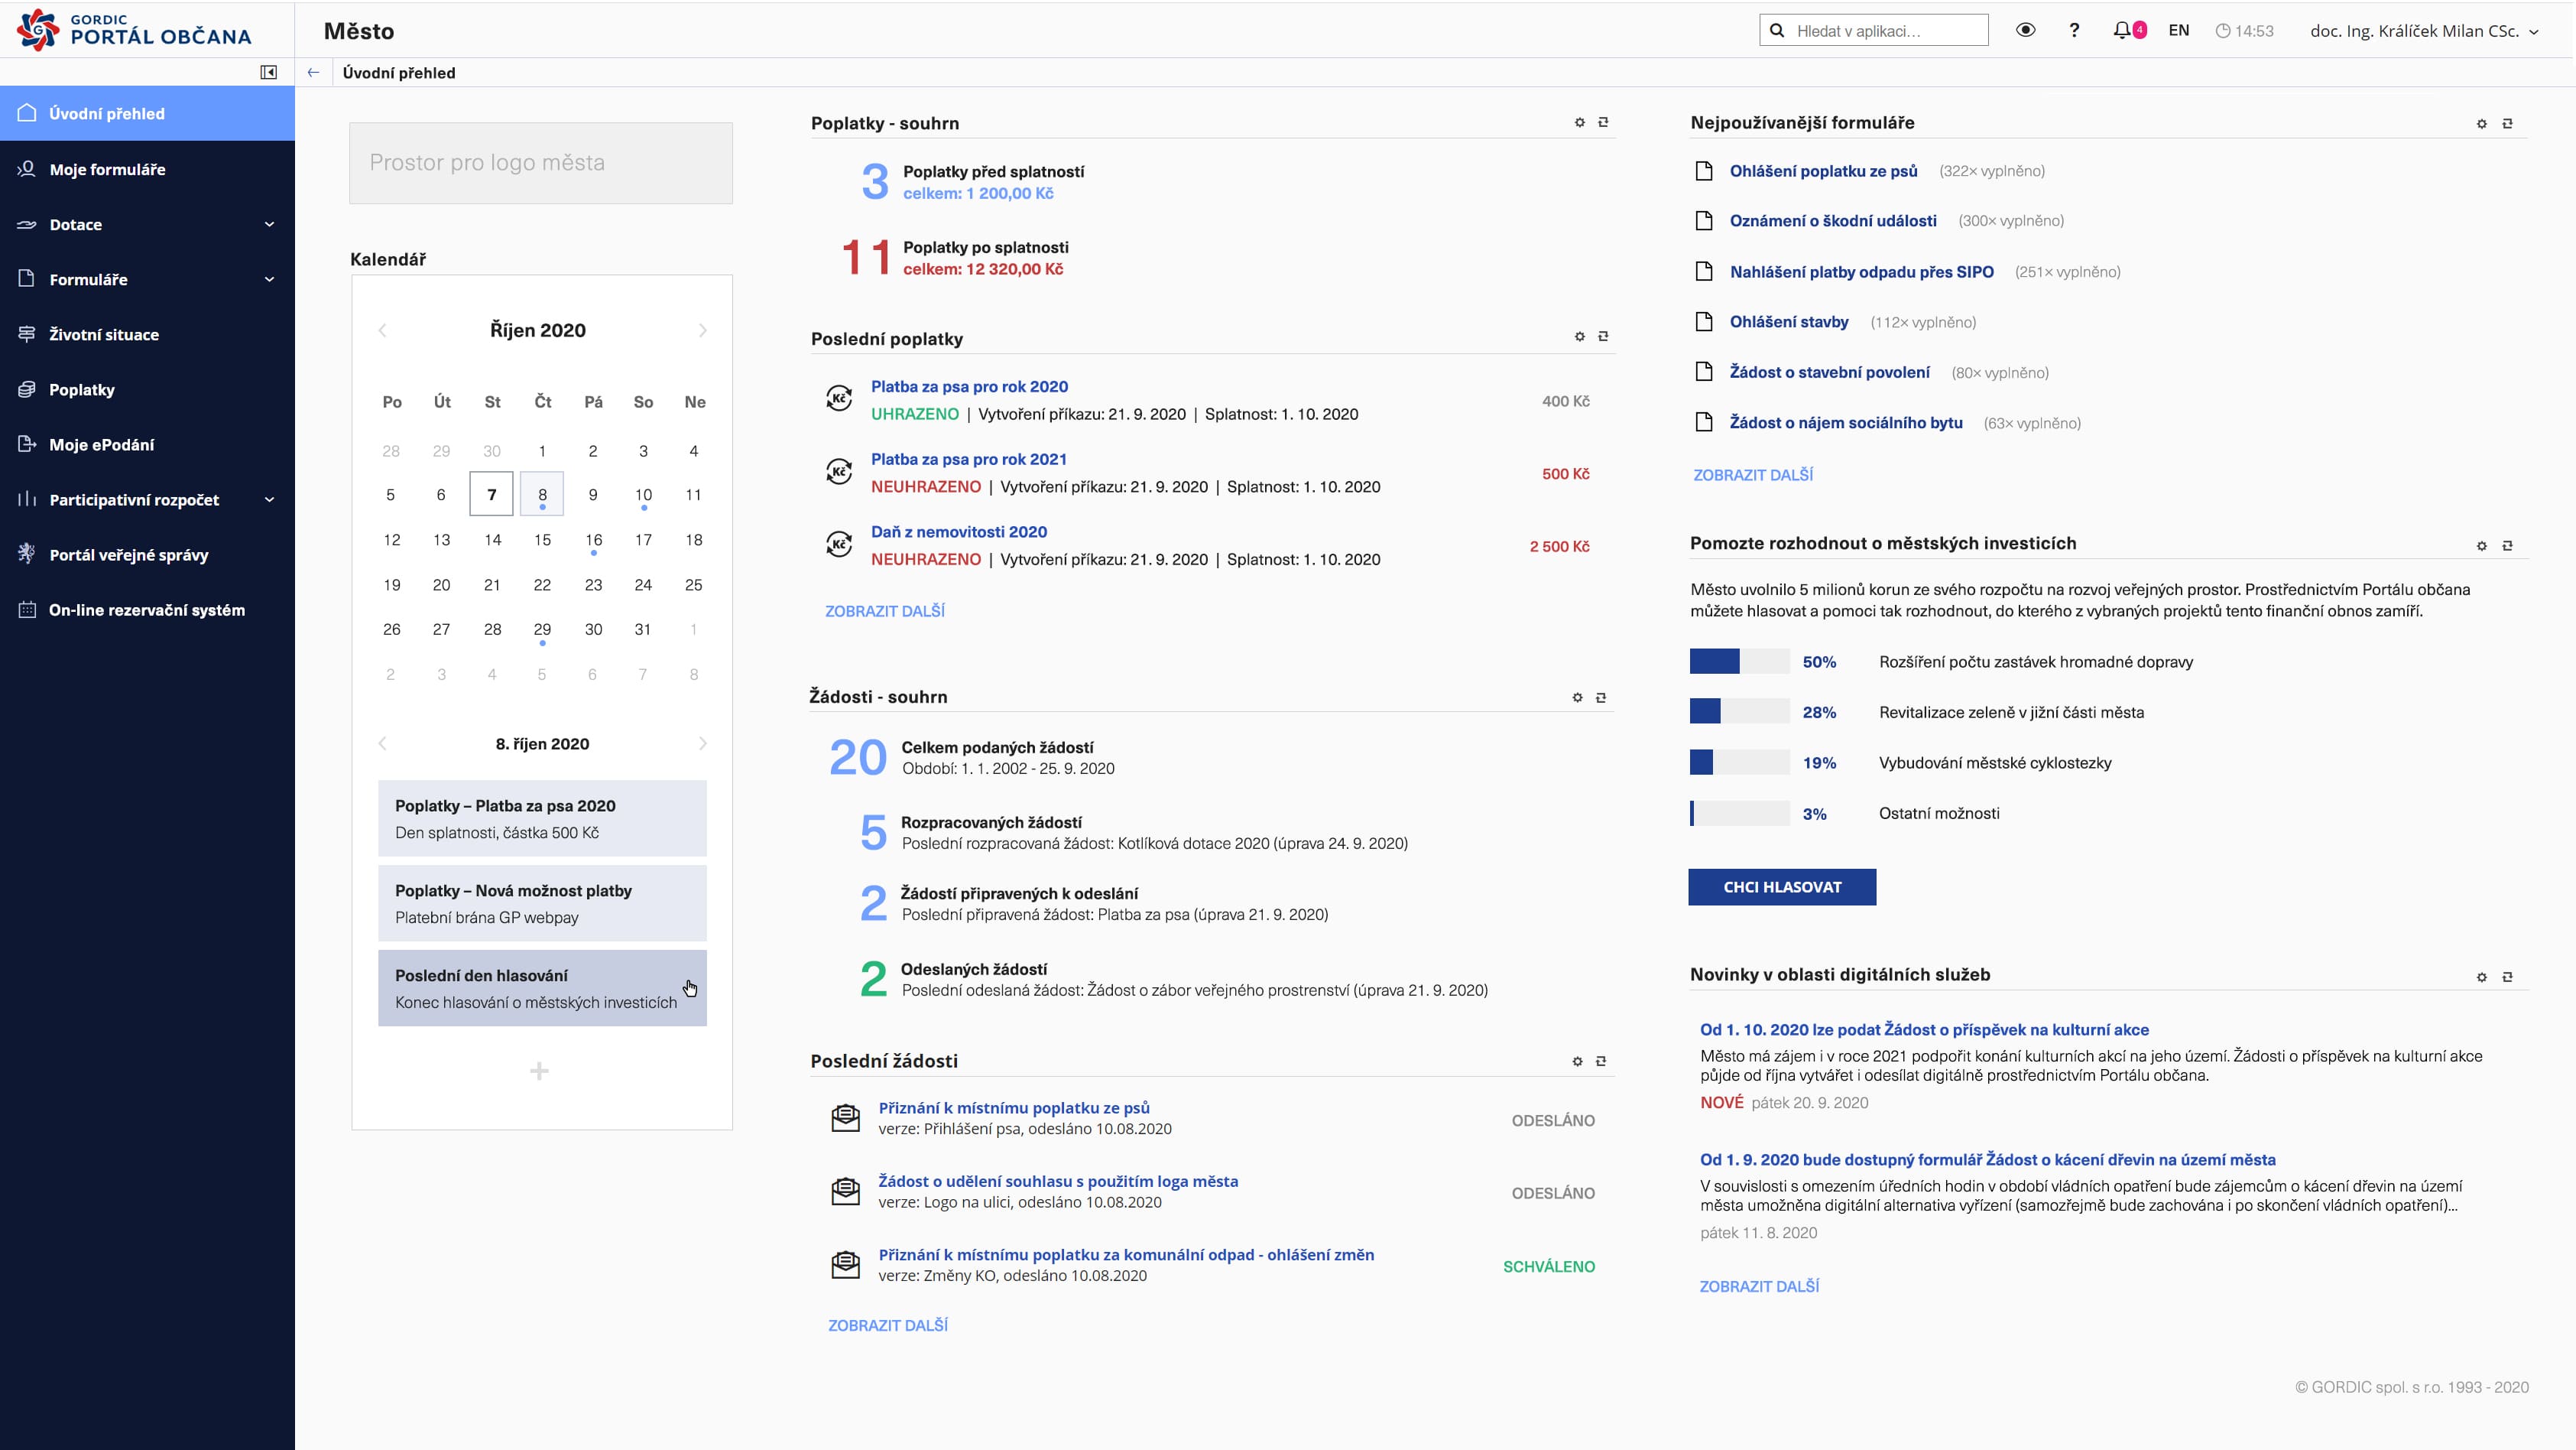Refresh the Nejpoužívanější formuláře widget

2507,124
